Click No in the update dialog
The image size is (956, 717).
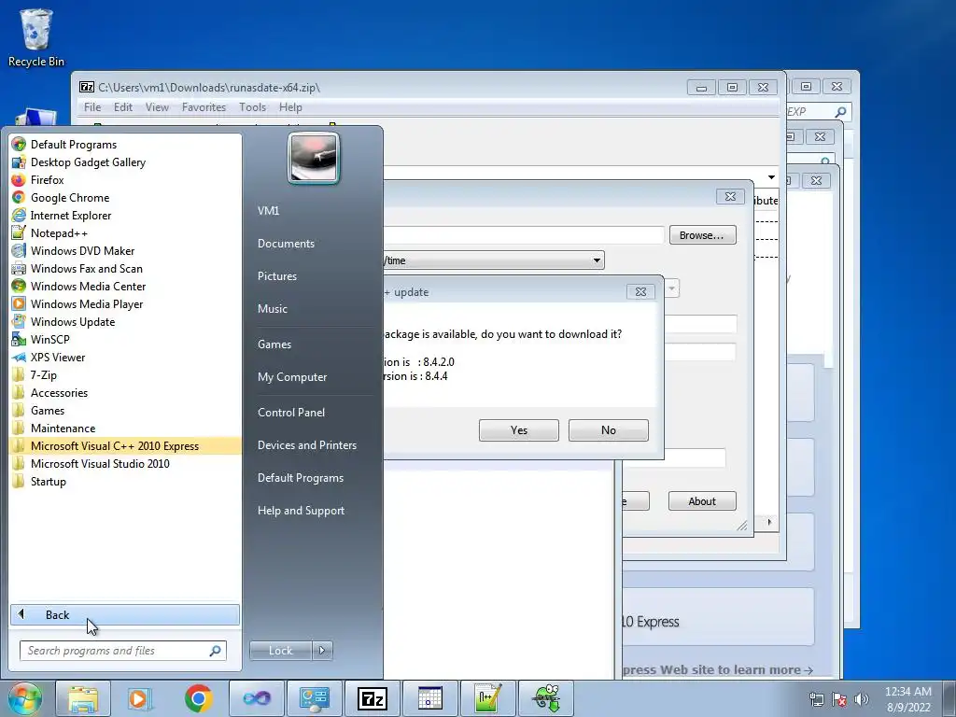pos(609,429)
